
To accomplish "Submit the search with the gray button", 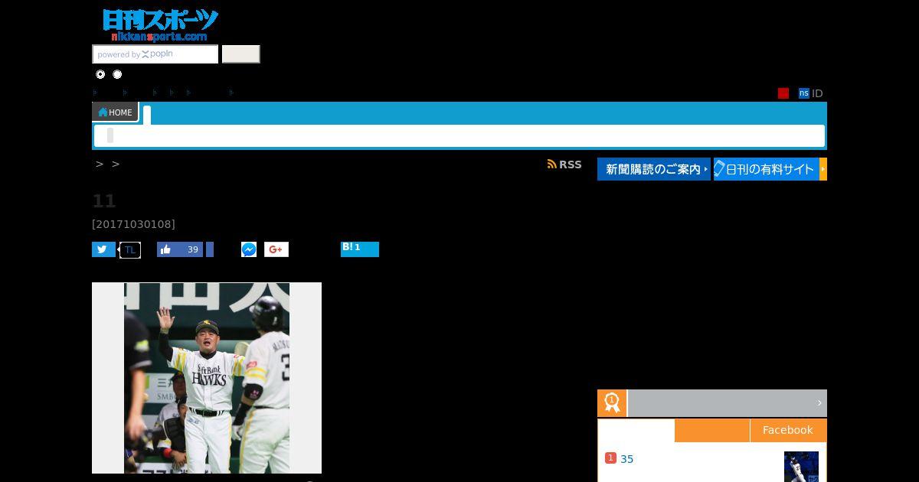I will [241, 54].
